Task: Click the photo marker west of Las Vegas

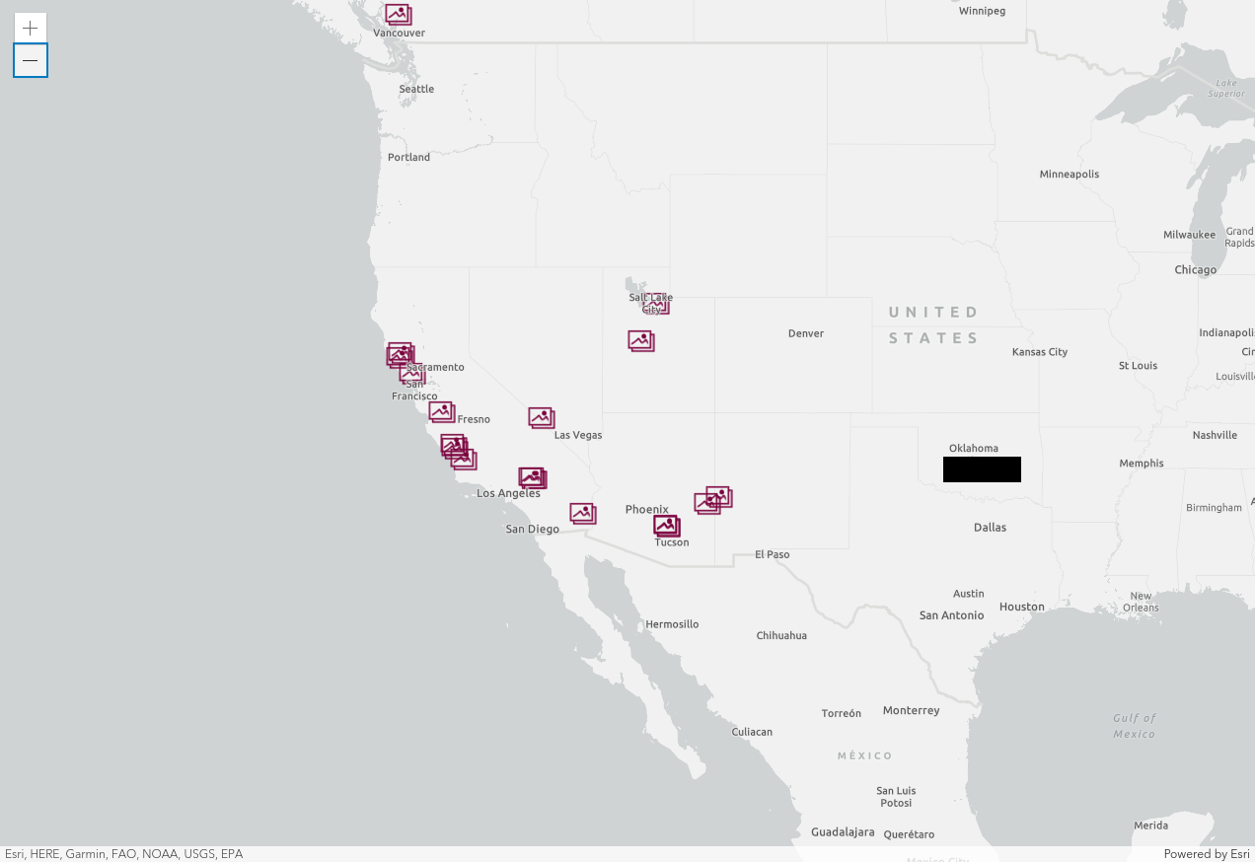Action: [541, 417]
